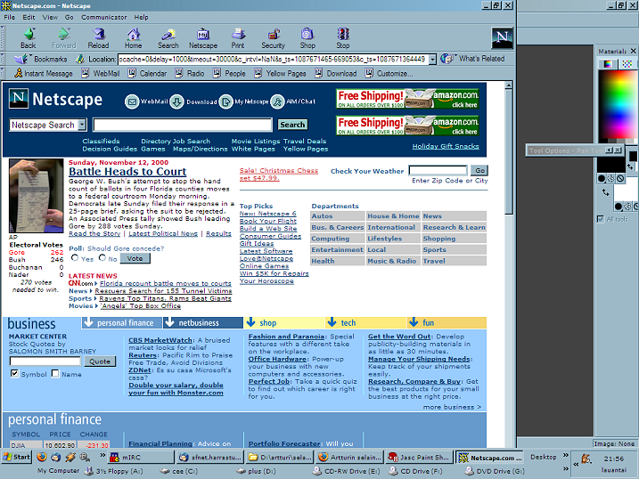
Task: Open WebMail on the personal toolbar
Action: tap(101, 73)
